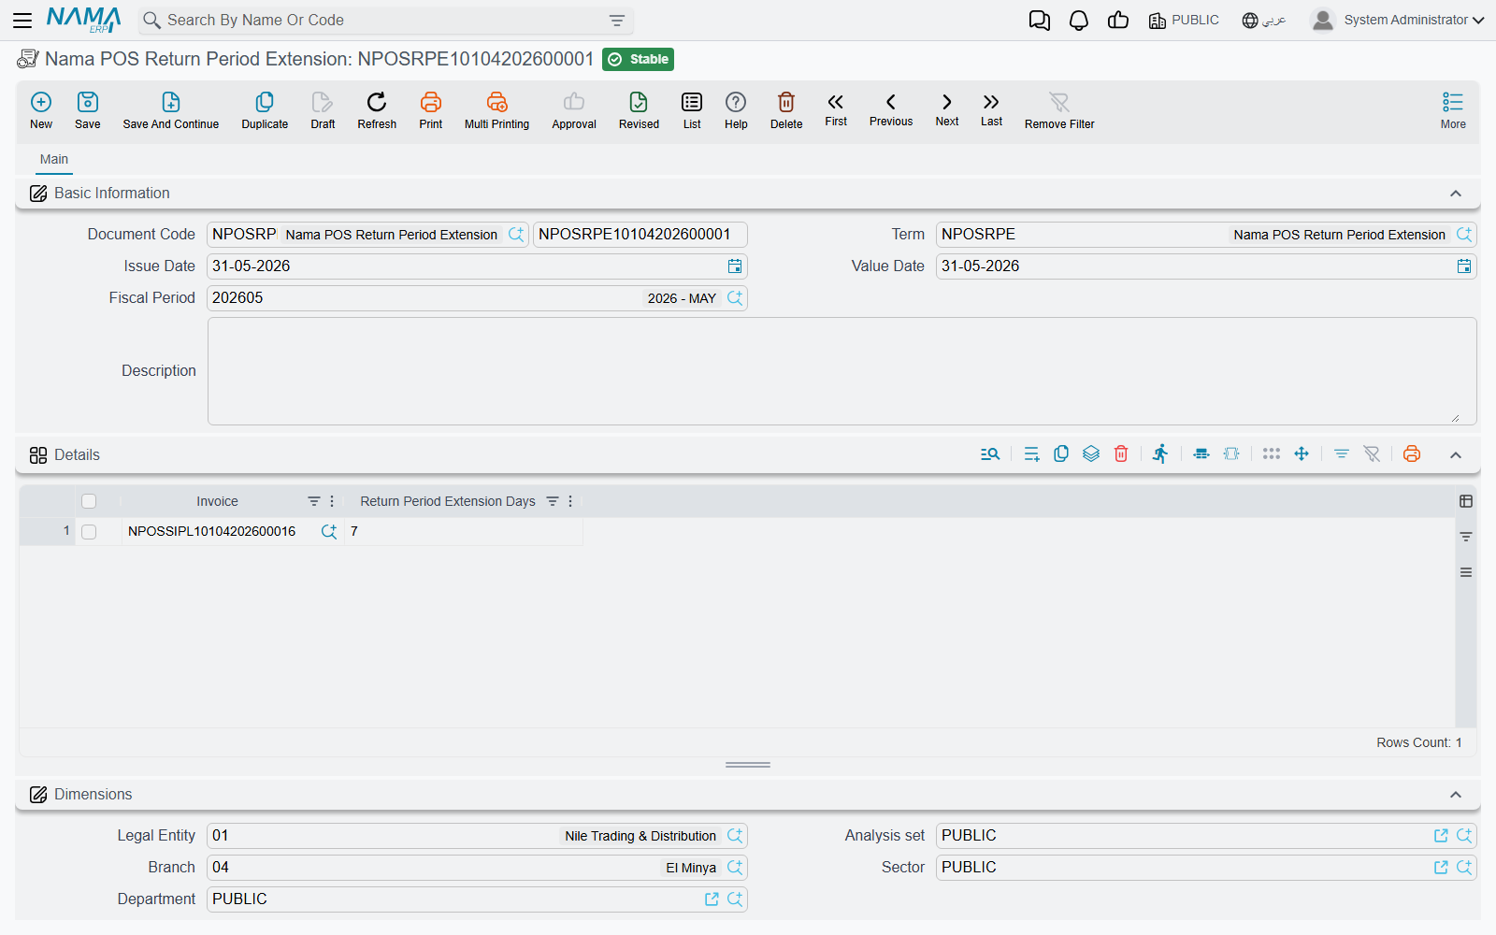Collapse the Dimensions section
The width and height of the screenshot is (1496, 935).
click(1456, 795)
